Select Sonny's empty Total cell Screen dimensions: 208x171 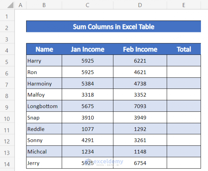184,140
